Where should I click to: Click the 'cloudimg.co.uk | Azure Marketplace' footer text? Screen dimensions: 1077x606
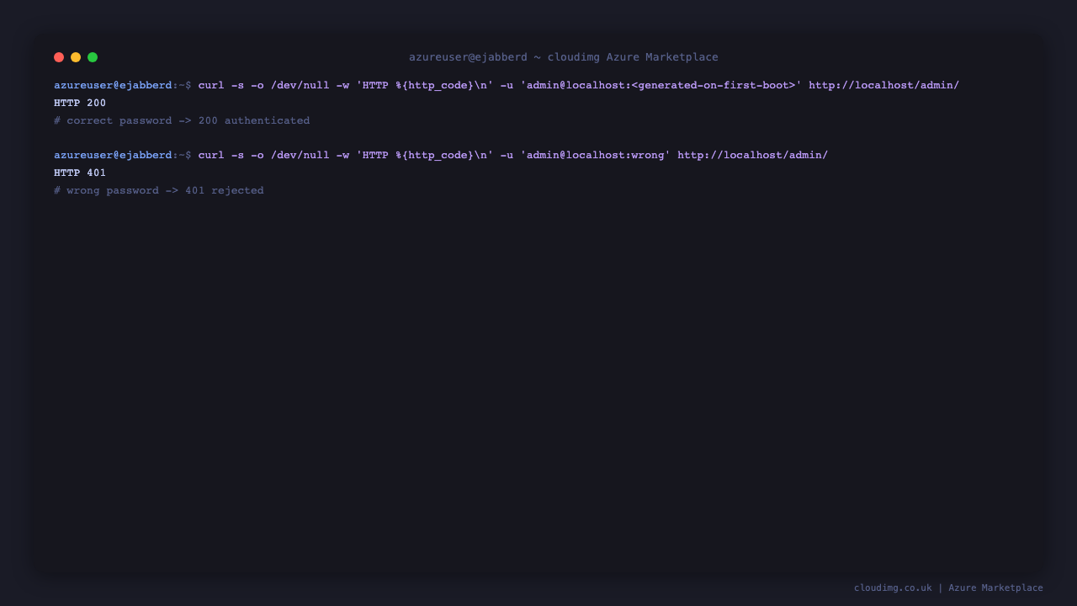point(948,587)
